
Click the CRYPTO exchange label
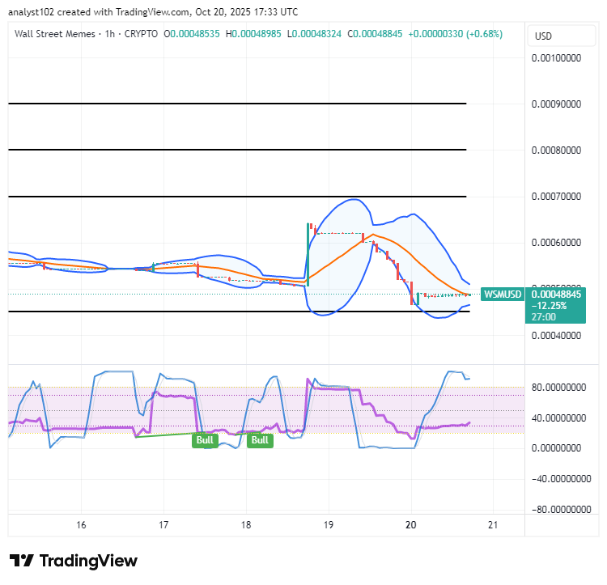[x=141, y=34]
